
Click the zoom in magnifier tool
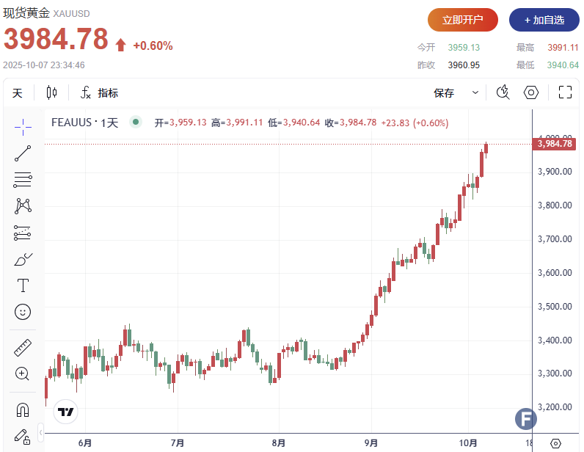(23, 373)
